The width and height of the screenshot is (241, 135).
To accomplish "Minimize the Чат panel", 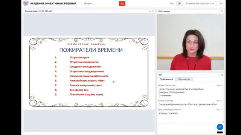I will click(x=219, y=75).
